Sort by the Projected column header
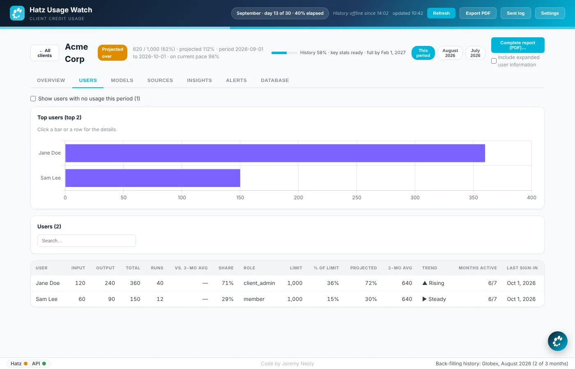 click(363, 268)
